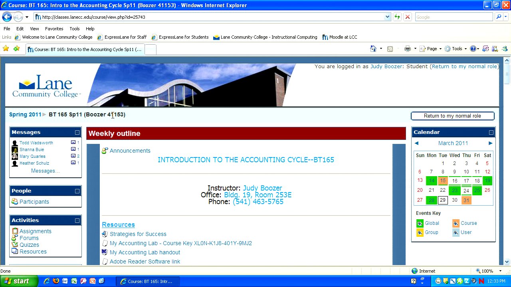Click the browser Back arrow button
The height and width of the screenshot is (287, 511).
tap(7, 17)
